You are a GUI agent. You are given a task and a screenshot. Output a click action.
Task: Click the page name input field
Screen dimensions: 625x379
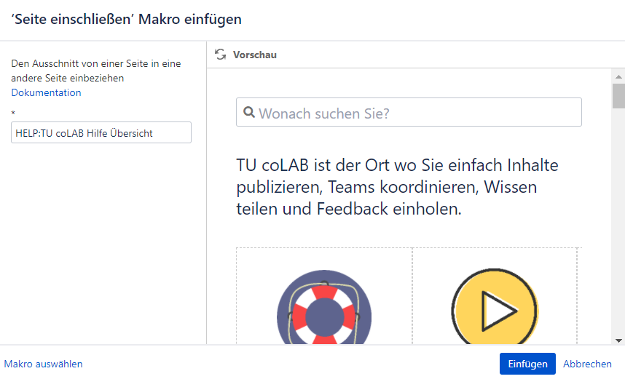[101, 132]
